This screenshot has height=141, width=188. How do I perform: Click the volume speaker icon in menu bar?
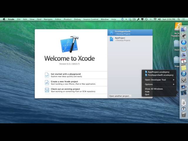(159, 19)
